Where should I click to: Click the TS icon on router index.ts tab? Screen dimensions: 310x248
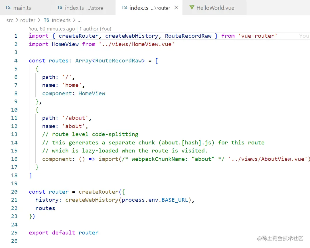click(x=124, y=7)
